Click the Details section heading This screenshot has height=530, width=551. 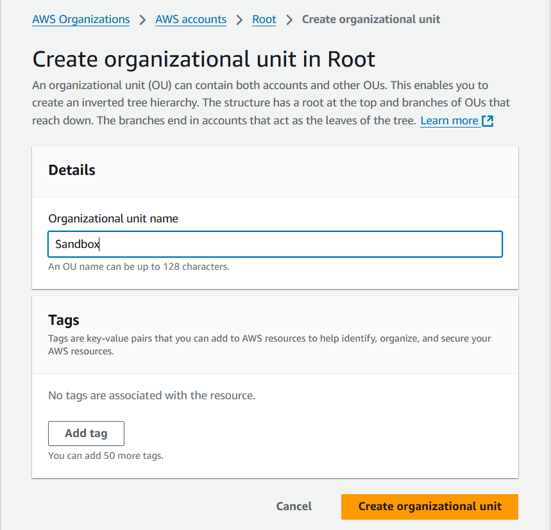pyautogui.click(x=72, y=170)
